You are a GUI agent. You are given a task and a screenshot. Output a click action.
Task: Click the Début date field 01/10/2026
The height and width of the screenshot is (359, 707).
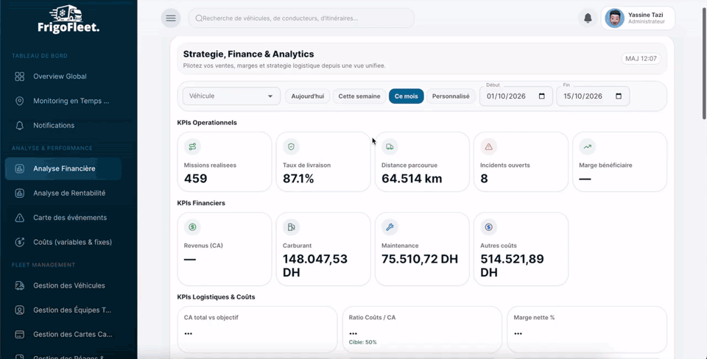point(516,96)
